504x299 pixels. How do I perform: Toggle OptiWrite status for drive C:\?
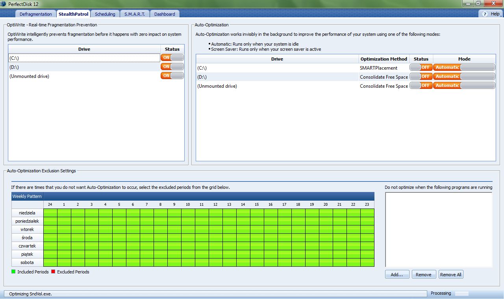point(172,57)
